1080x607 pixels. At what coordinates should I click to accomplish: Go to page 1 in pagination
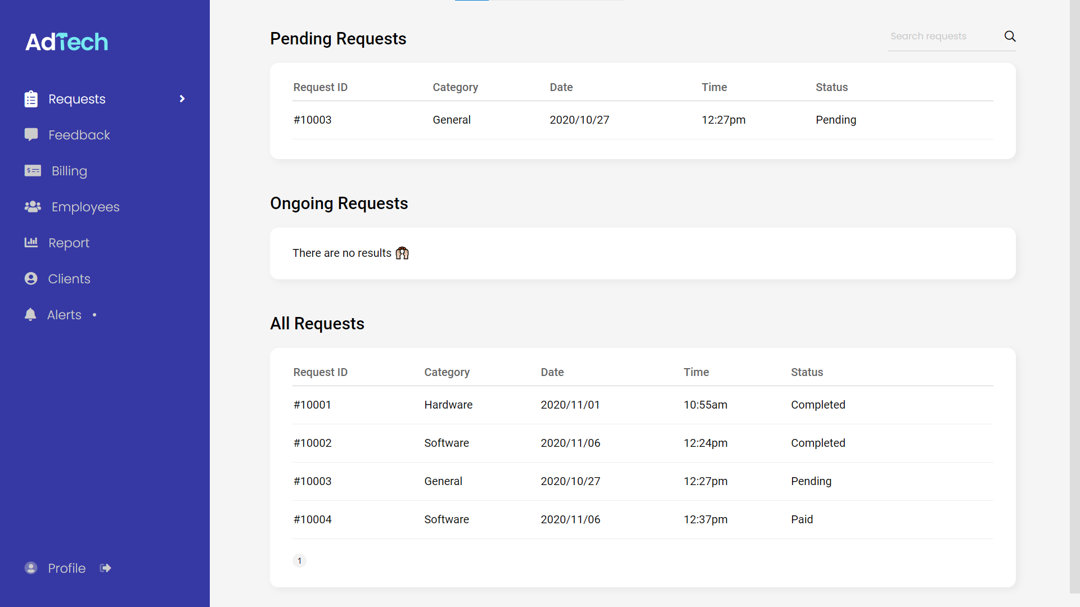click(x=299, y=560)
